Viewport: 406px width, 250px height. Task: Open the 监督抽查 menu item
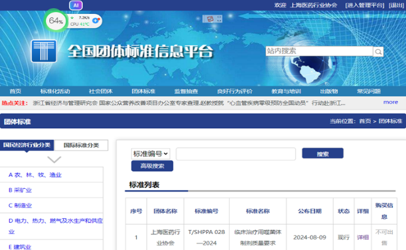pyautogui.click(x=186, y=91)
